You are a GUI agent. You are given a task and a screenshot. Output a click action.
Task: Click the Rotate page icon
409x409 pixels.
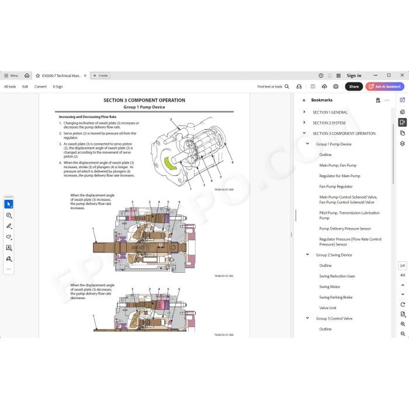point(403,304)
